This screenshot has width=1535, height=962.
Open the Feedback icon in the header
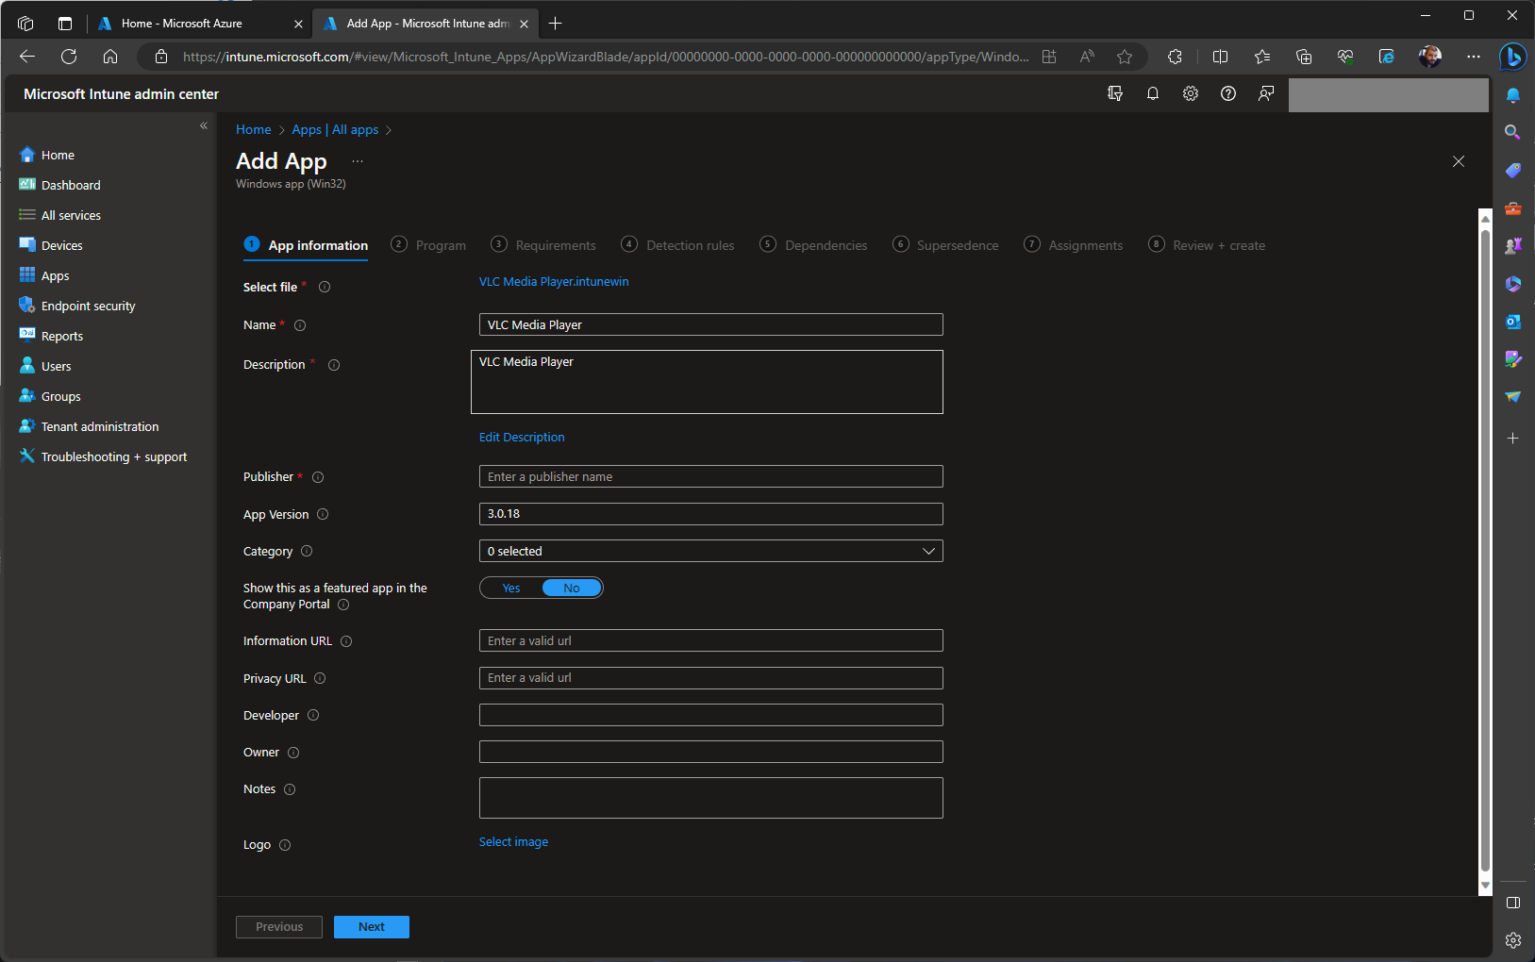[x=1266, y=93]
